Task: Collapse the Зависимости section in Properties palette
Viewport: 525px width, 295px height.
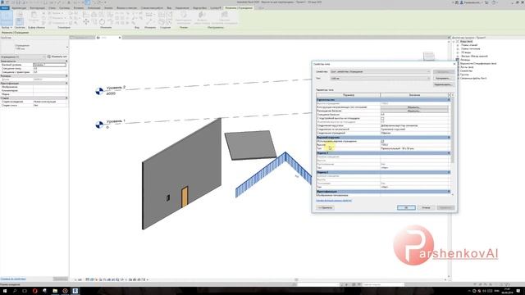Action: 66,61
